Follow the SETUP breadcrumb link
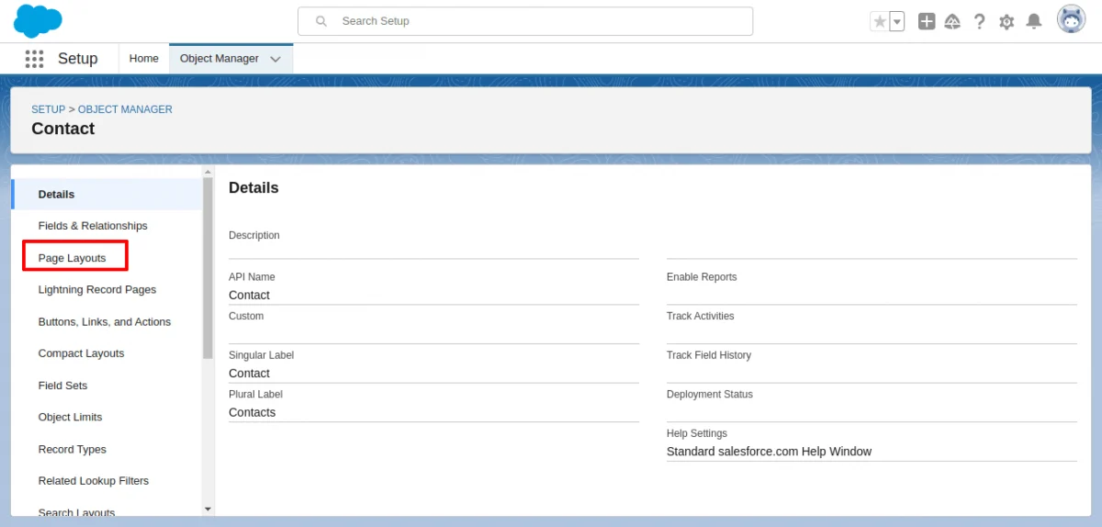 (x=49, y=109)
